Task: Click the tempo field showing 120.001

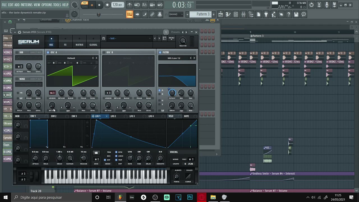Action: pyautogui.click(x=118, y=5)
